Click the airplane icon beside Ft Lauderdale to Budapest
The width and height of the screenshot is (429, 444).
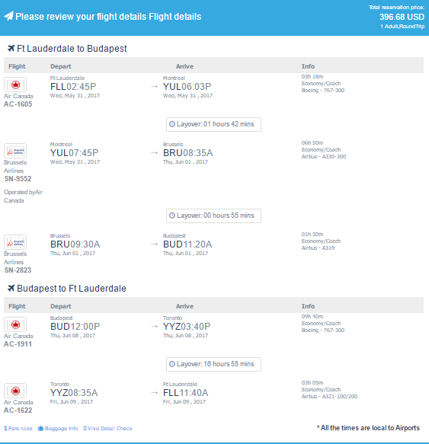click(11, 49)
